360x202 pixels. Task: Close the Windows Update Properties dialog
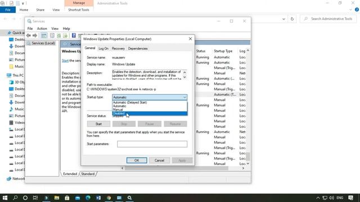(x=190, y=39)
